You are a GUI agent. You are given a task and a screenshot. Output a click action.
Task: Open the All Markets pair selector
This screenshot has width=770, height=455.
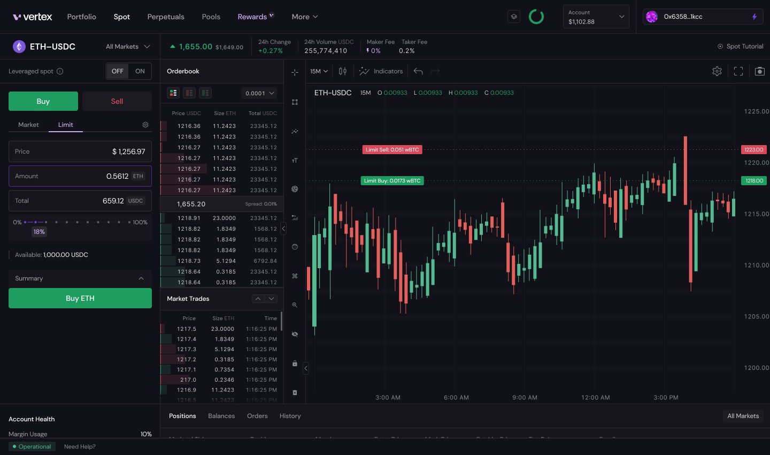point(128,47)
